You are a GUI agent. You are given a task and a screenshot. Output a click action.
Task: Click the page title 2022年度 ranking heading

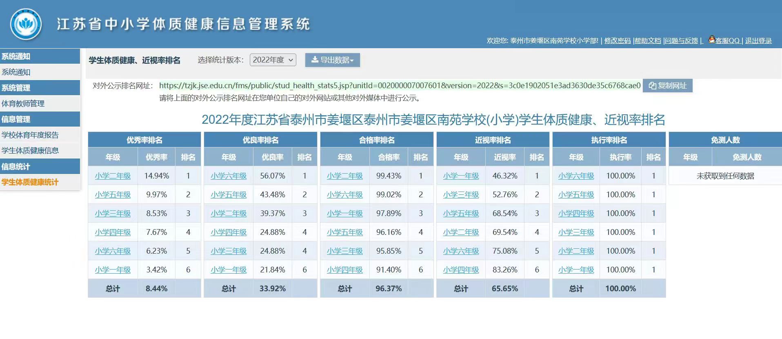[x=433, y=120]
